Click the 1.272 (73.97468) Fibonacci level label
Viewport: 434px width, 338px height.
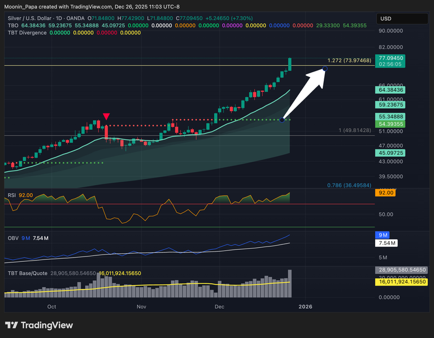349,60
